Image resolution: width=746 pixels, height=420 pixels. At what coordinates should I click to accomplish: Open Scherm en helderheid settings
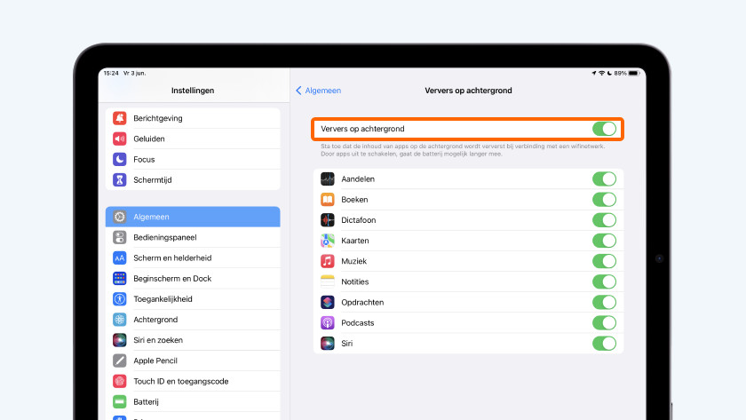pos(193,258)
